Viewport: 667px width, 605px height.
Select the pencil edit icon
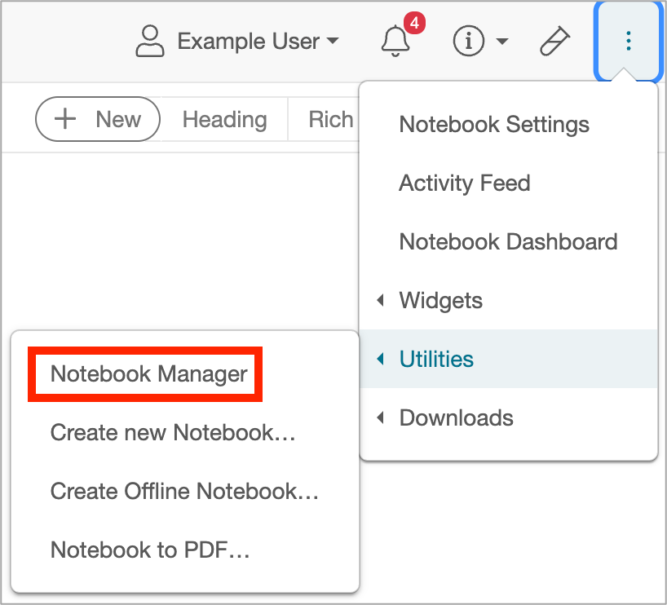coord(554,42)
